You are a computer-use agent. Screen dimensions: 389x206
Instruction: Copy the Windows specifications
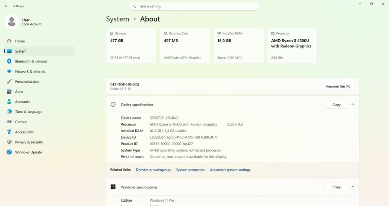pyautogui.click(x=336, y=187)
